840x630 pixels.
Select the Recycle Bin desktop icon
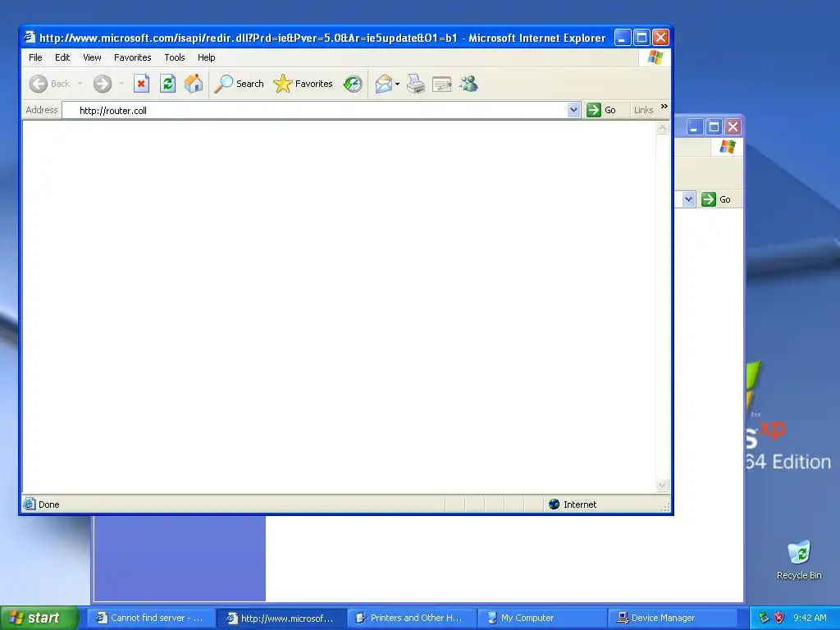pos(799,559)
